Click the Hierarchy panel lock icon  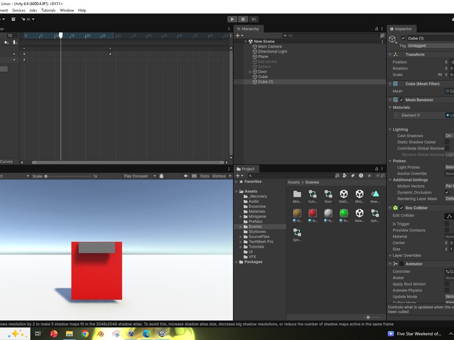click(x=376, y=29)
